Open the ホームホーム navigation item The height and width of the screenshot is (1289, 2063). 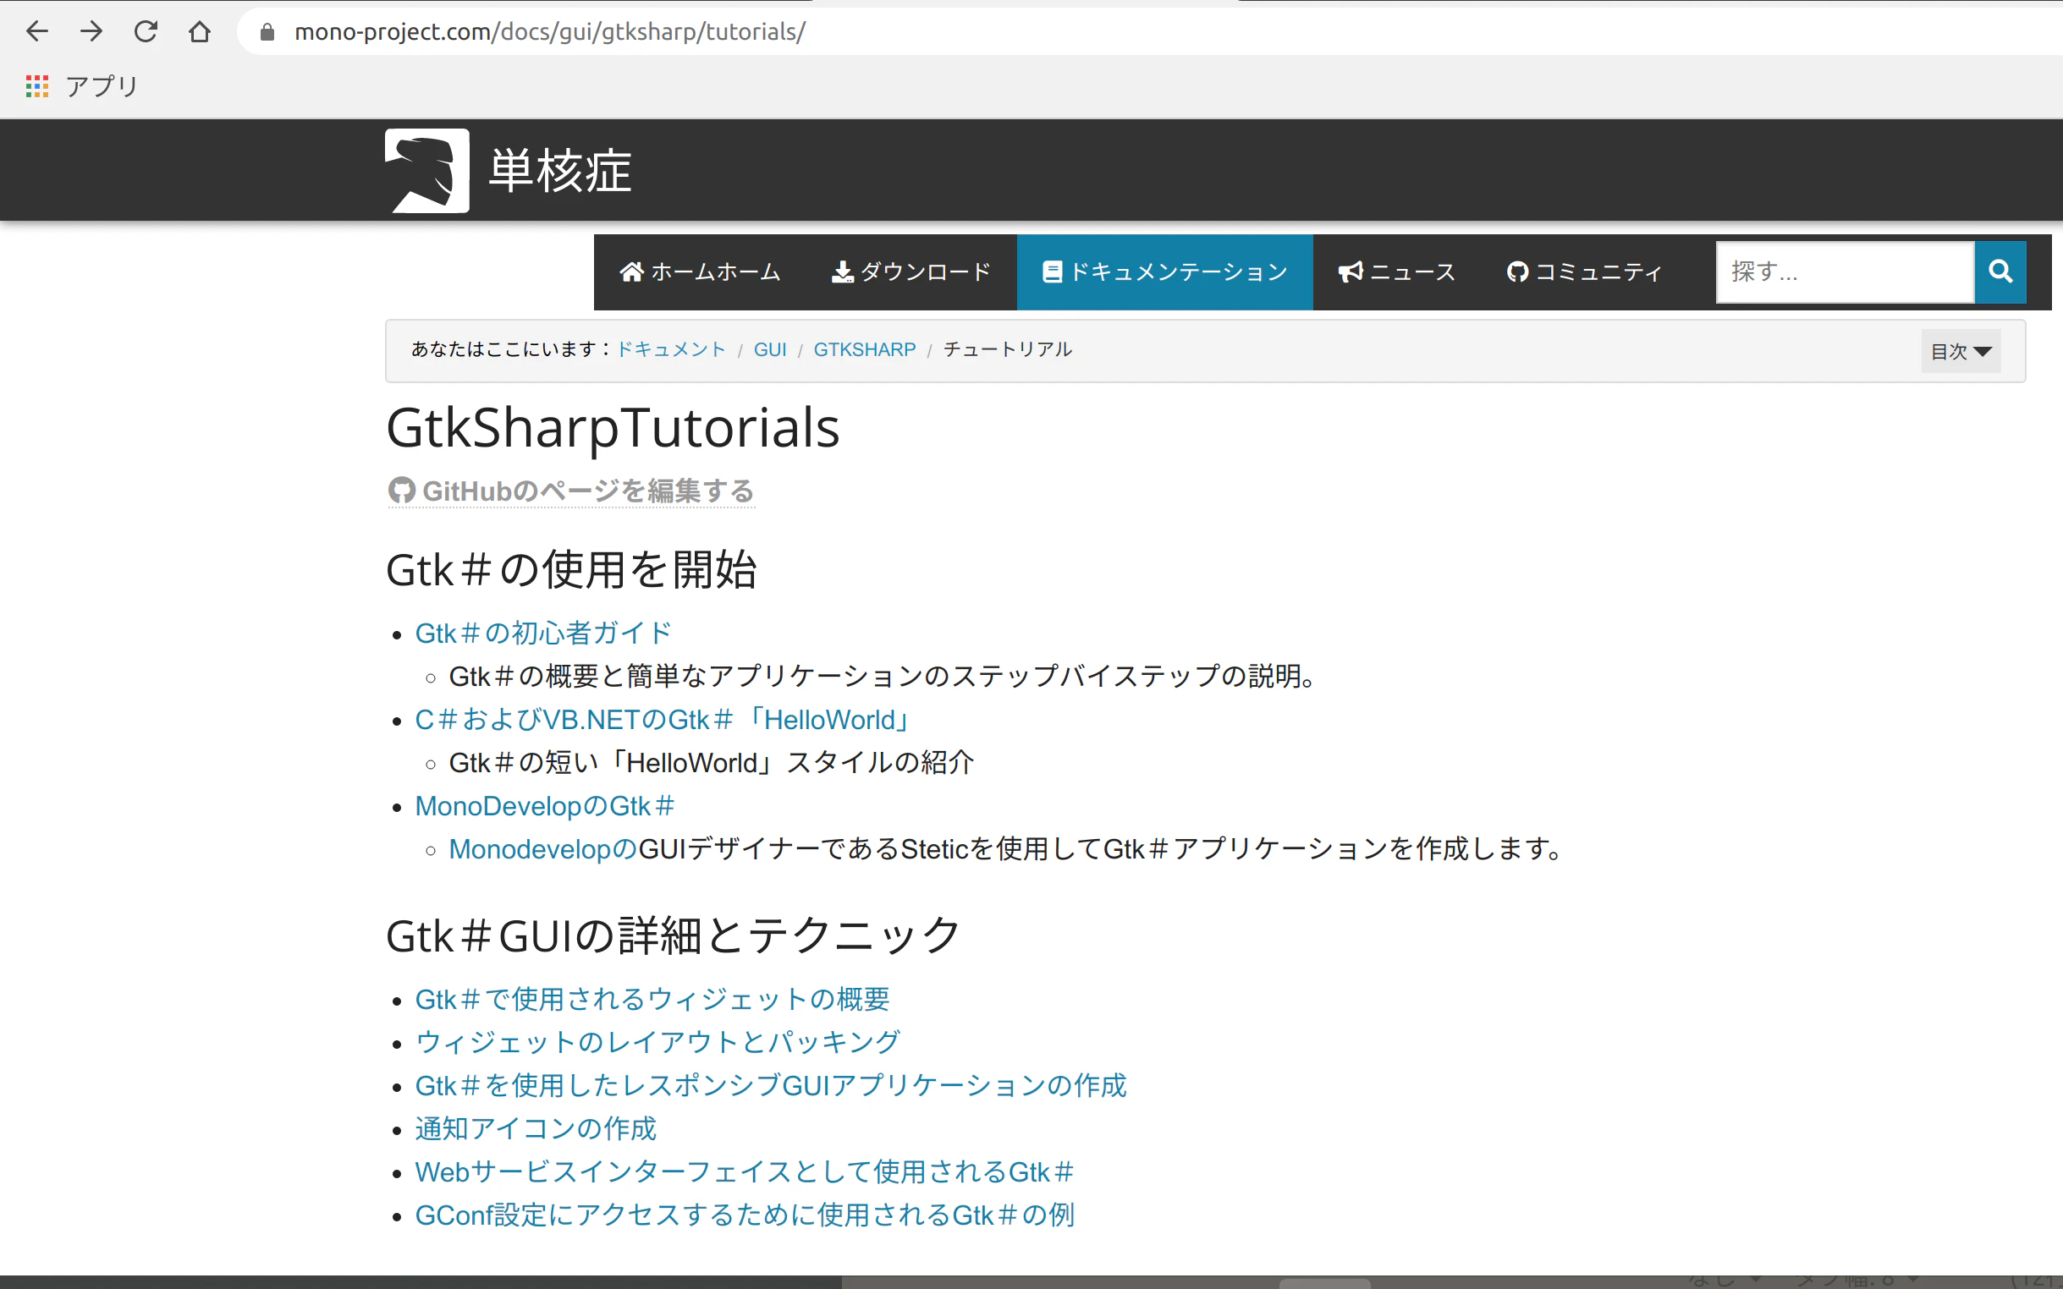pos(699,272)
